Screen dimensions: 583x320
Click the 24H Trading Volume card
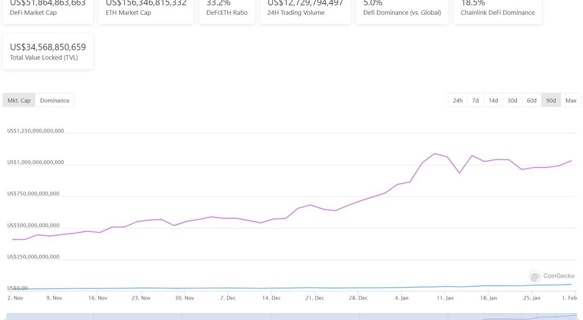(x=305, y=10)
